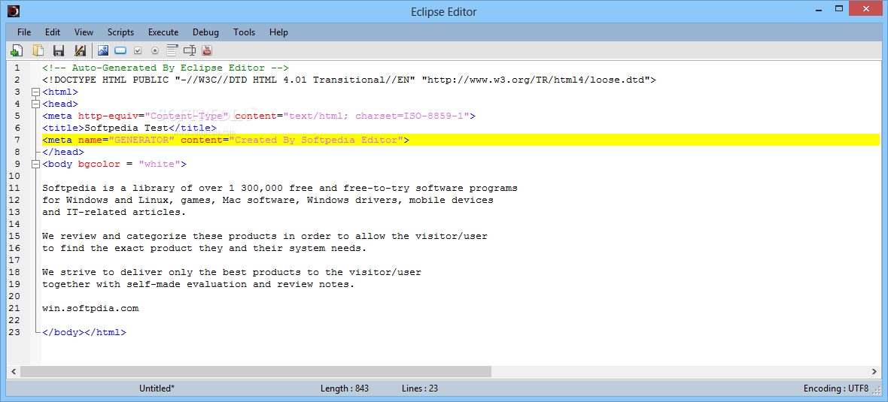Screen dimensions: 888x402
Task: Click the Length : 843 status entry
Action: (x=345, y=388)
